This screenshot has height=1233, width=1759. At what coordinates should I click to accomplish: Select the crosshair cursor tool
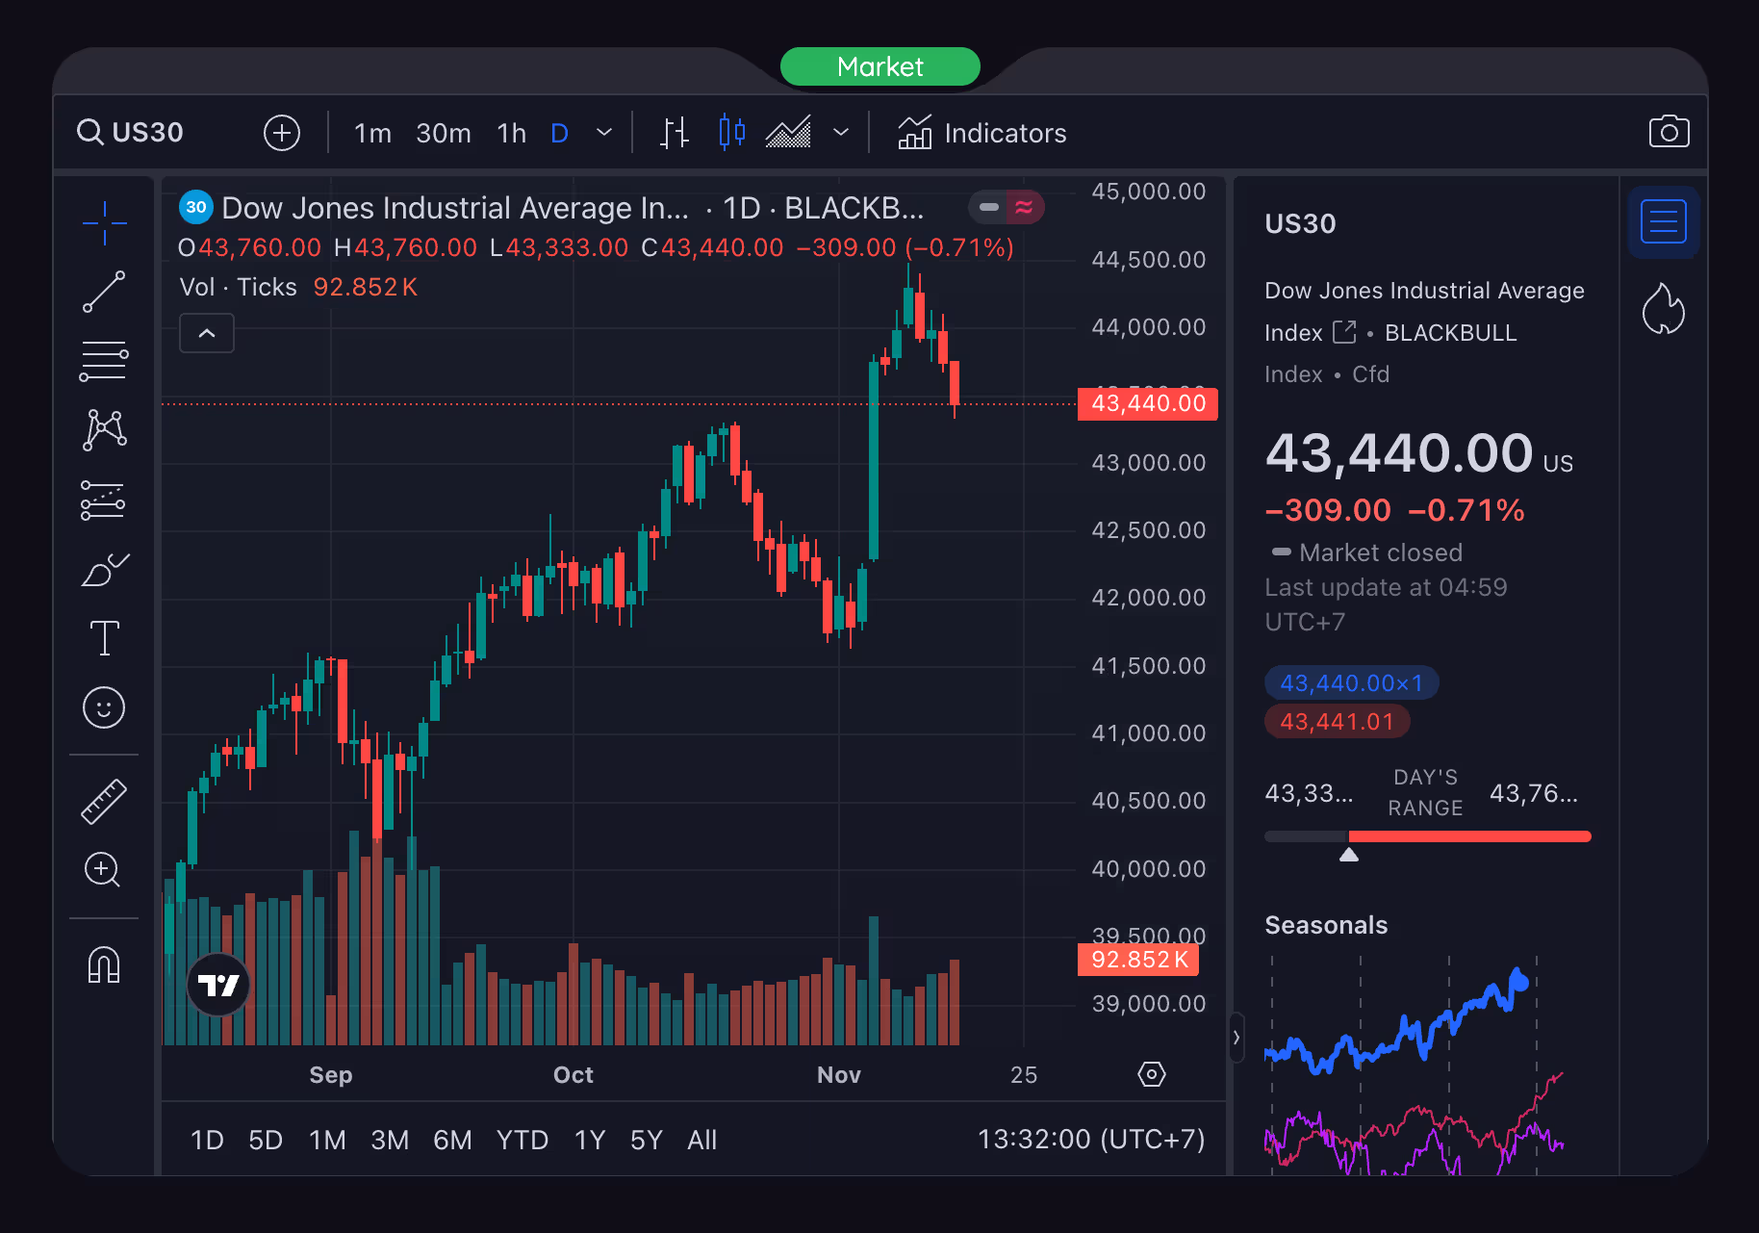[104, 223]
